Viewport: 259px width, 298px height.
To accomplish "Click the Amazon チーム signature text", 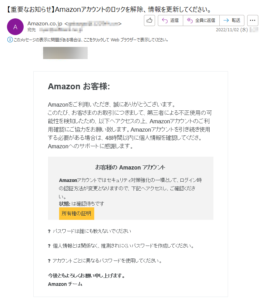I will [x=65, y=284].
